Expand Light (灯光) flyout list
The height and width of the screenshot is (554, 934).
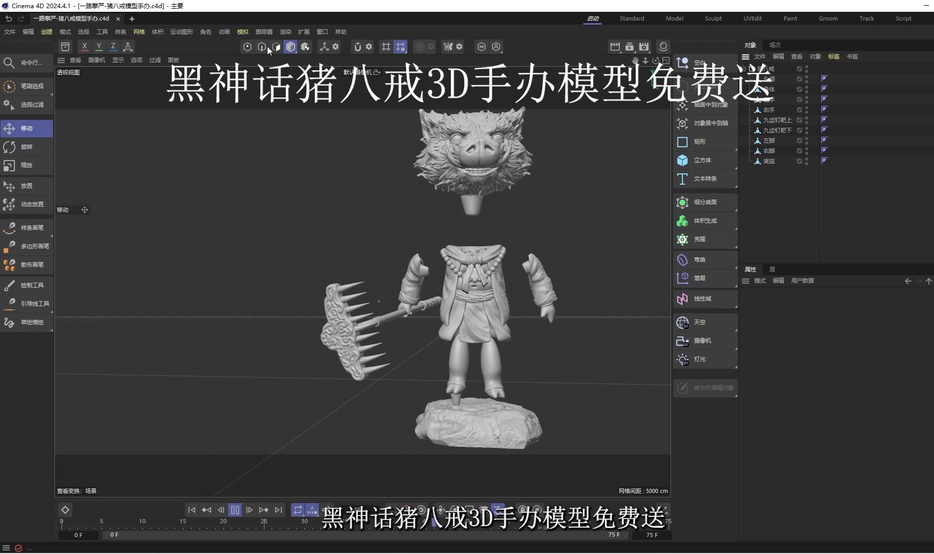(736, 367)
